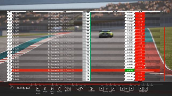Click the red replay timeline progress bar
Screen dimensions: 172x96
[74, 84]
